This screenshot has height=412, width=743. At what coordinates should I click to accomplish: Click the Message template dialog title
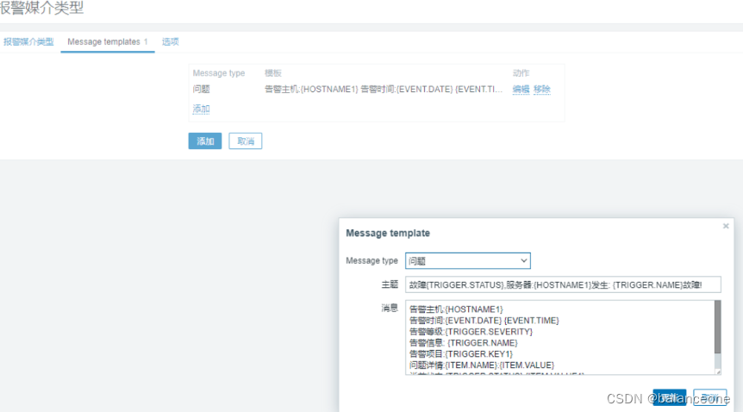pos(388,234)
